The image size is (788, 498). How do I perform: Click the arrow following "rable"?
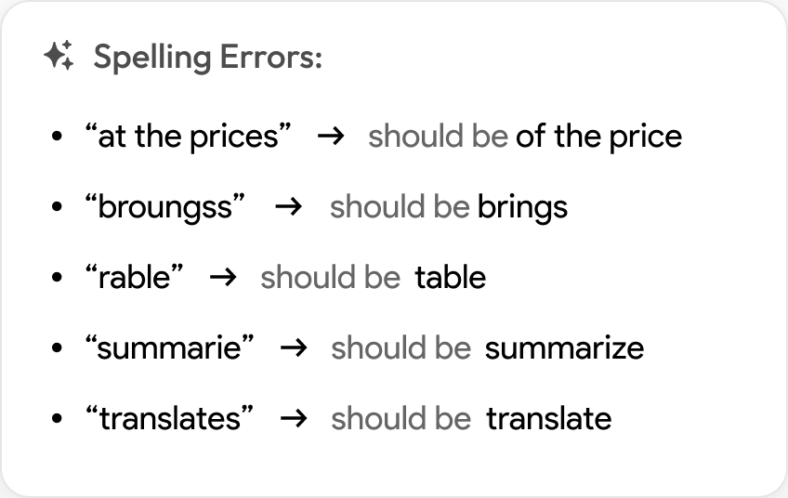click(223, 277)
